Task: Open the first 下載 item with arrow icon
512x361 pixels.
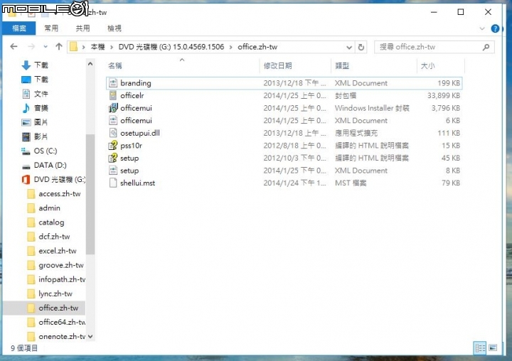Action: pos(35,65)
